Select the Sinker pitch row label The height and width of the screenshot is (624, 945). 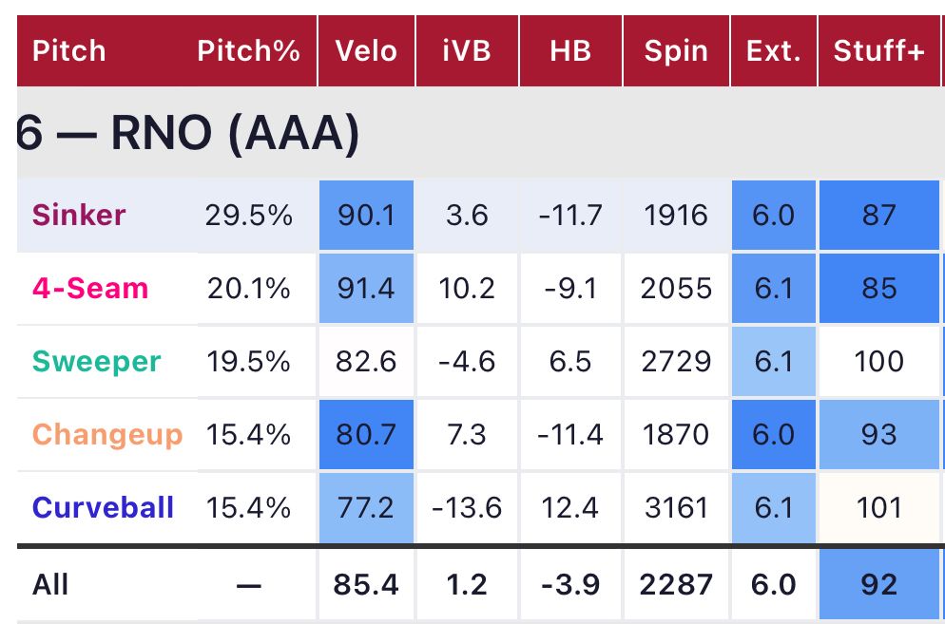click(x=79, y=215)
